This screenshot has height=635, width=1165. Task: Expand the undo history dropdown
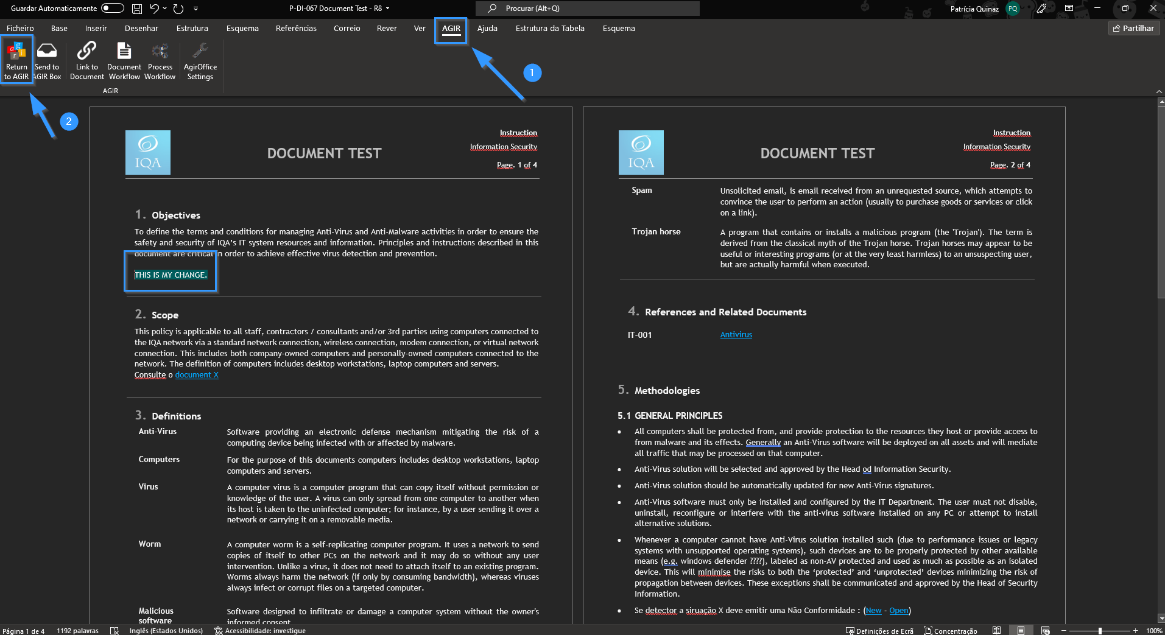pyautogui.click(x=164, y=9)
